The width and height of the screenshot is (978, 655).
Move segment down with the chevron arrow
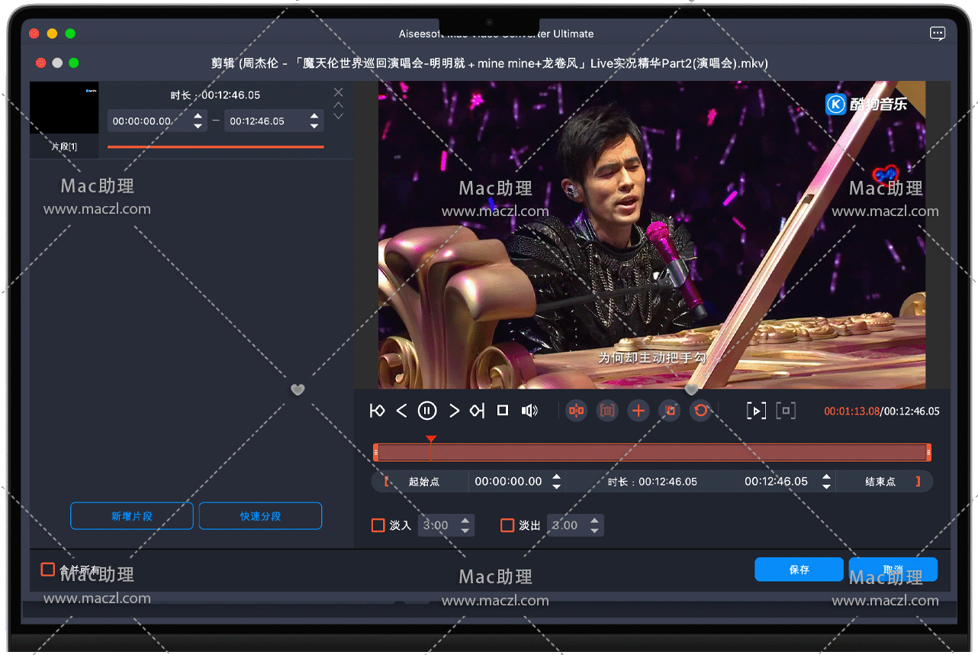339,117
